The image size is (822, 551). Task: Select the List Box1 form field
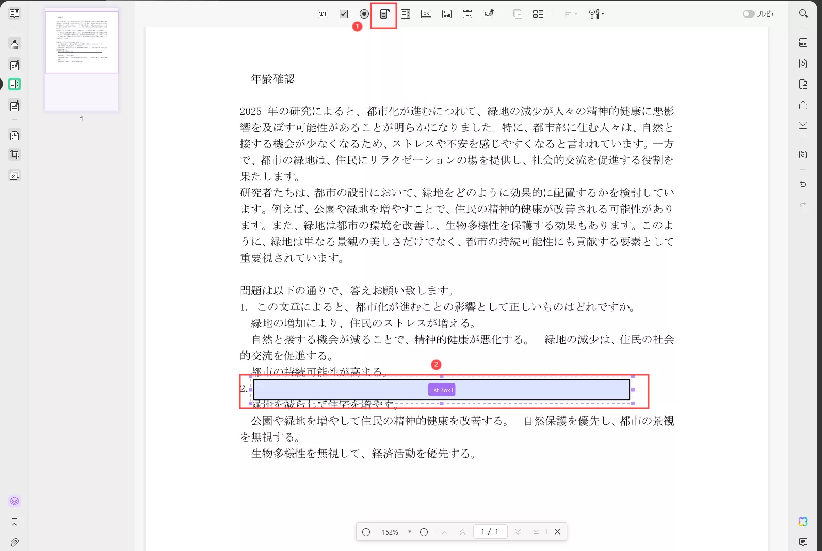(x=442, y=390)
